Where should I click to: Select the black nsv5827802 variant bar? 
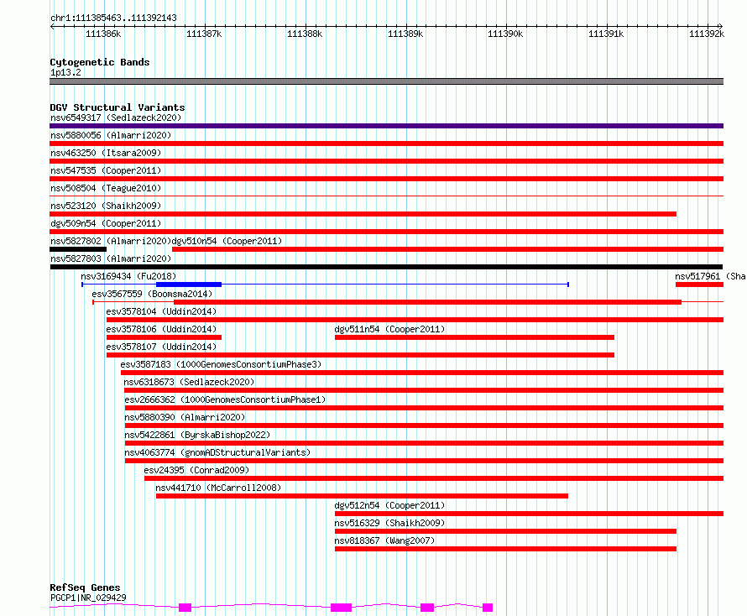[x=78, y=249]
